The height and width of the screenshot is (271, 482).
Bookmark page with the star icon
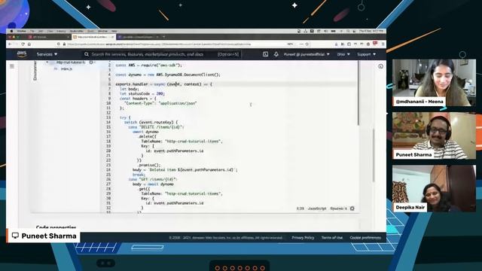coord(307,44)
